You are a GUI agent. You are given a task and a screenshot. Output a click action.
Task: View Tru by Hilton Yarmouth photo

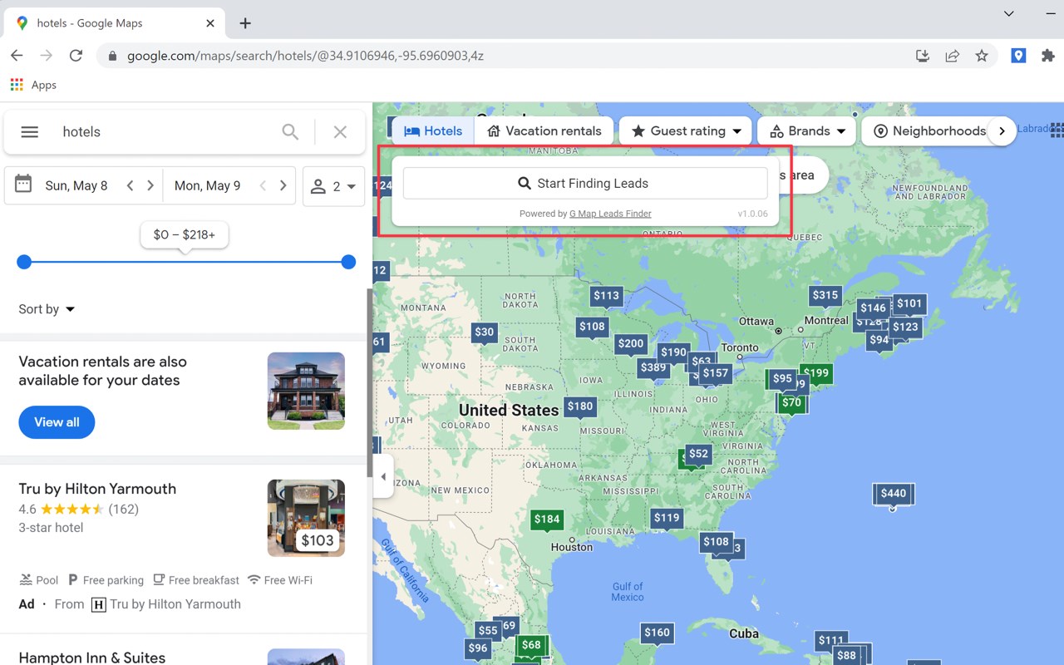[x=306, y=518]
